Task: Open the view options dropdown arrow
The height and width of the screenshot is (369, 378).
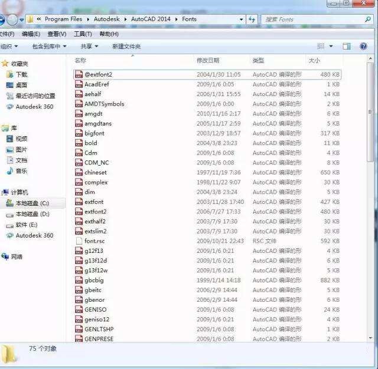Action: click(x=331, y=46)
